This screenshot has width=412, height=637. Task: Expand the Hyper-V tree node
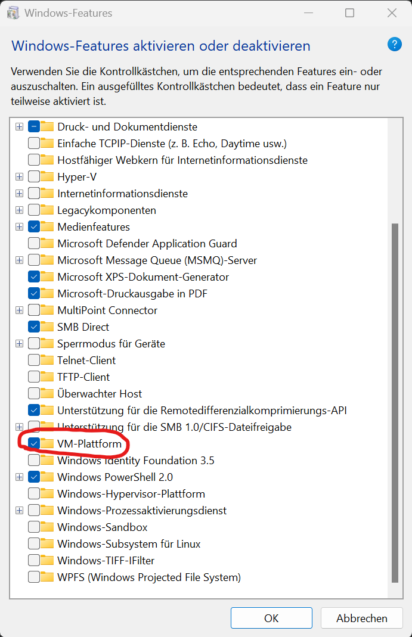19,177
